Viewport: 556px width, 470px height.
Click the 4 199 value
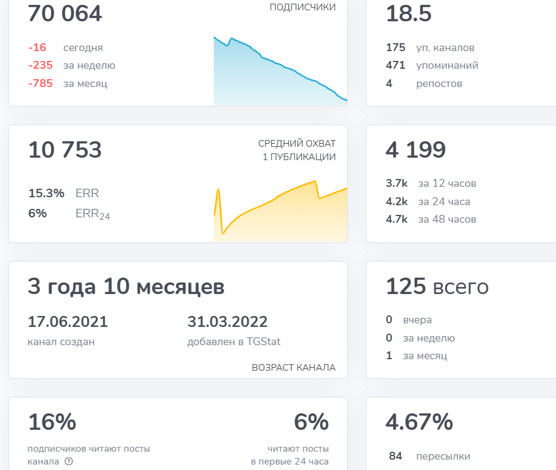pyautogui.click(x=415, y=149)
